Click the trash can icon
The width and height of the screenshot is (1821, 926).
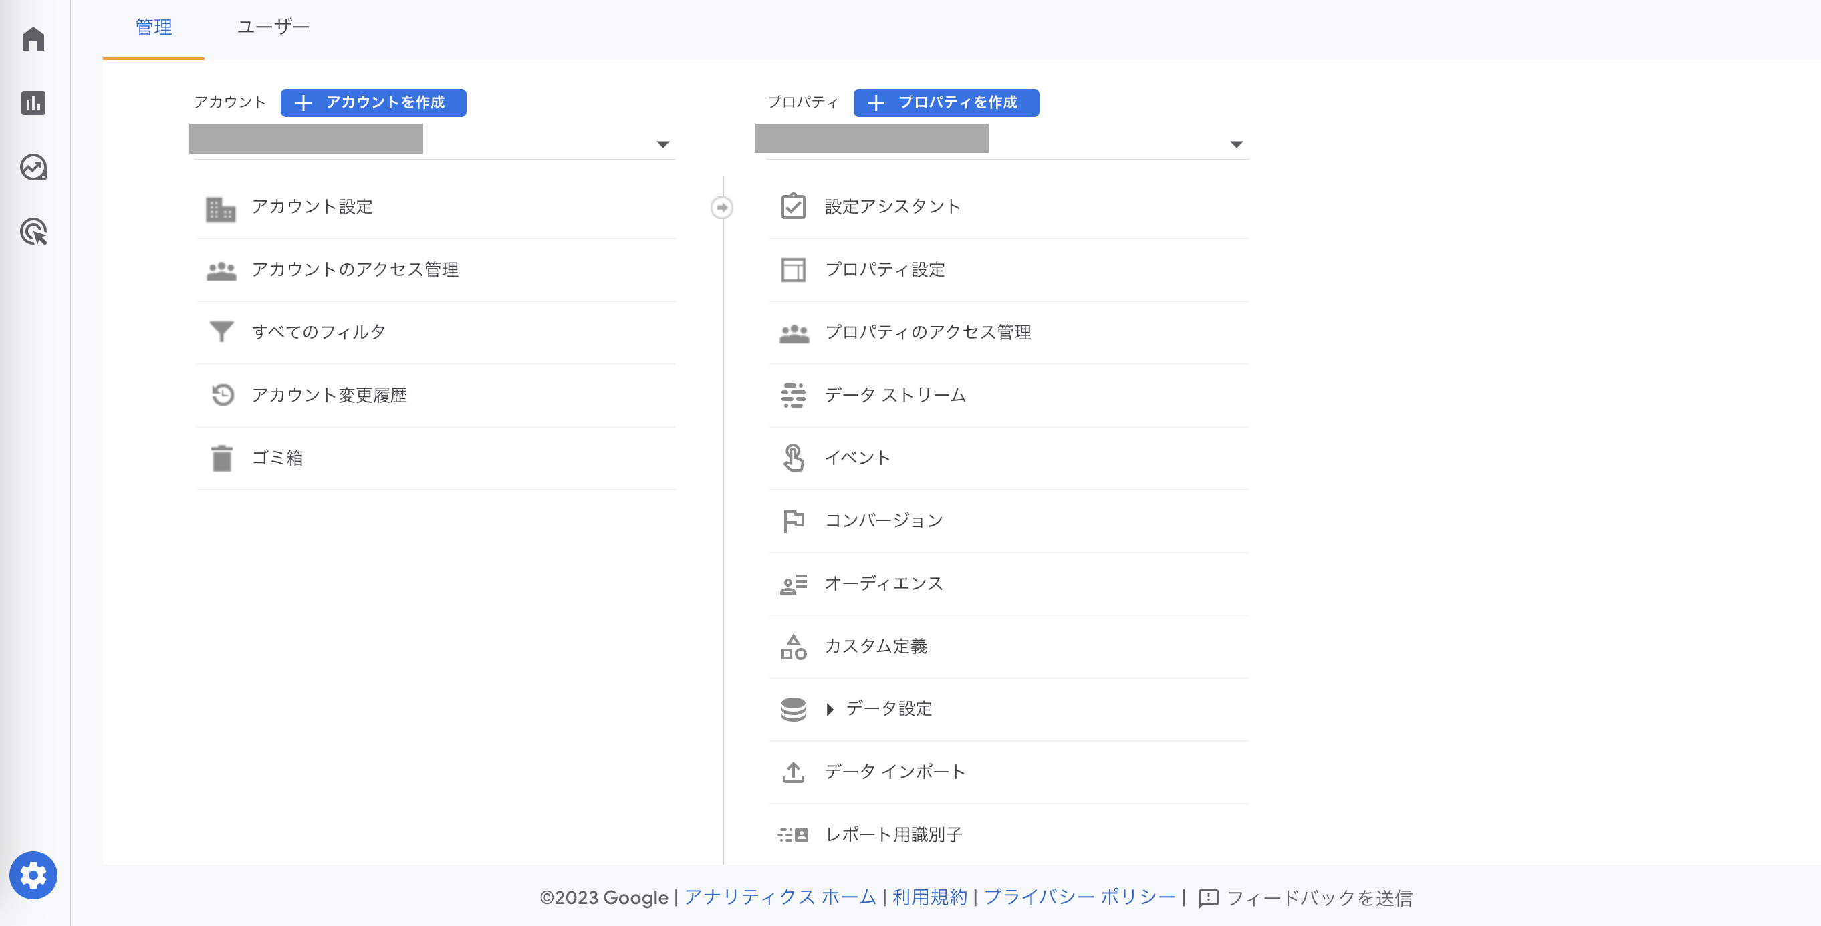point(222,458)
